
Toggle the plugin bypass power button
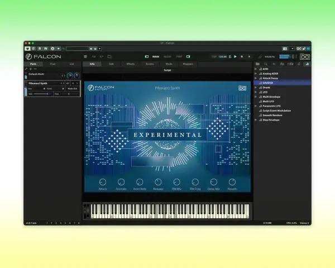(27, 49)
